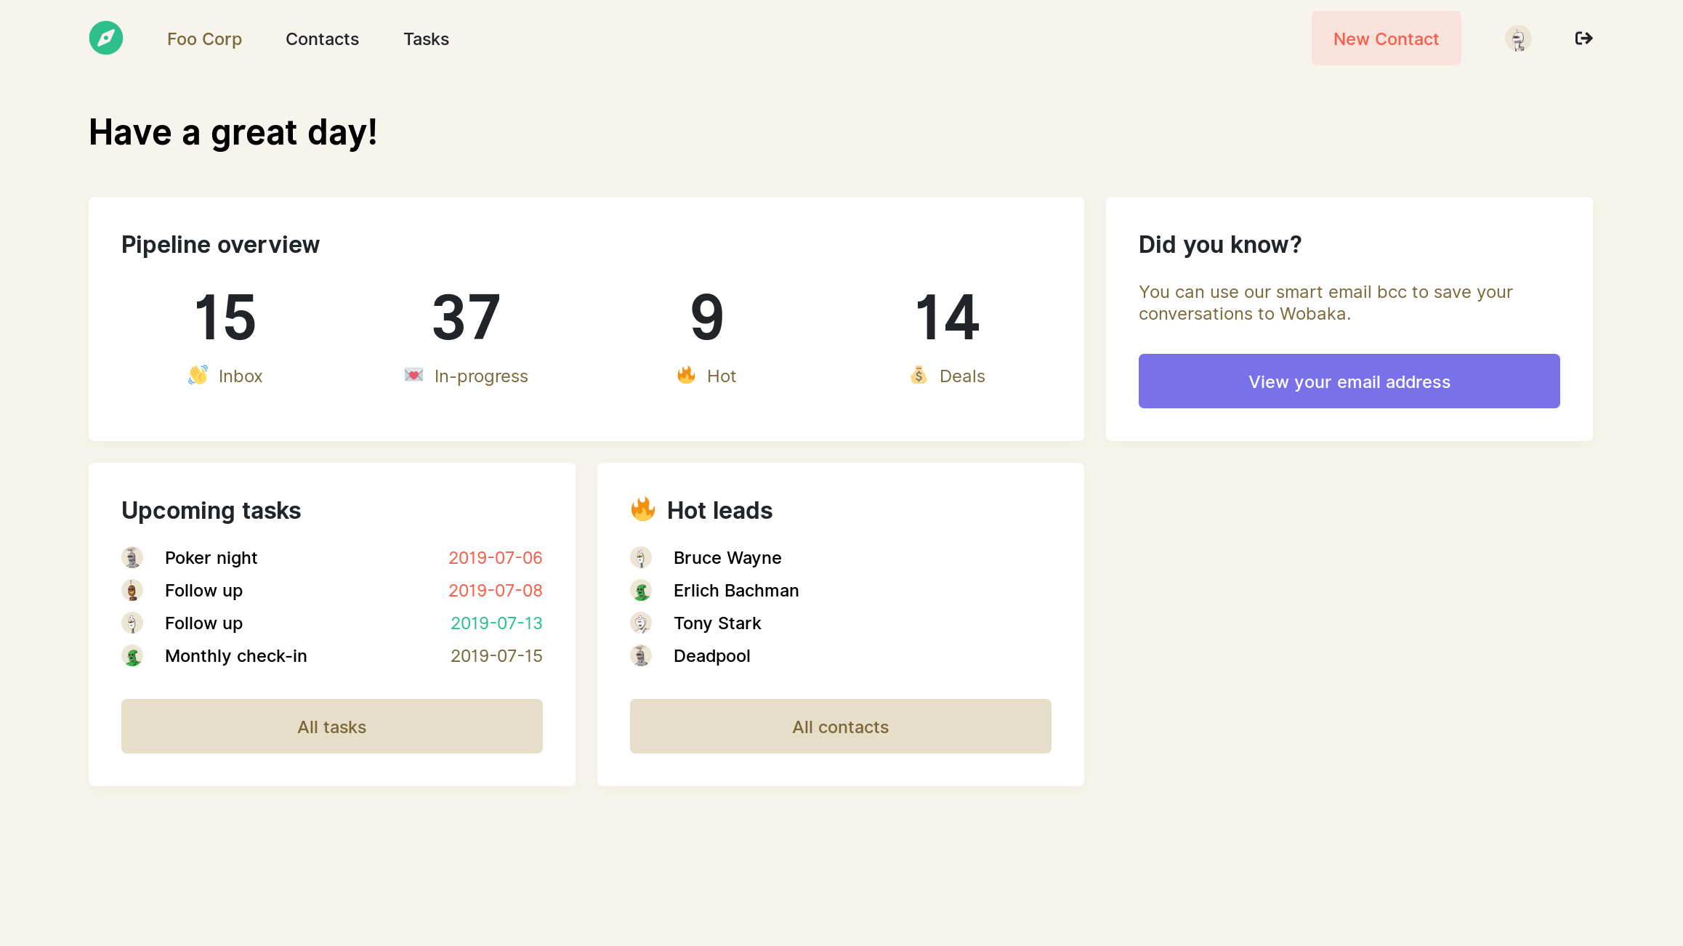Open the Contacts navigation tab

click(x=323, y=38)
